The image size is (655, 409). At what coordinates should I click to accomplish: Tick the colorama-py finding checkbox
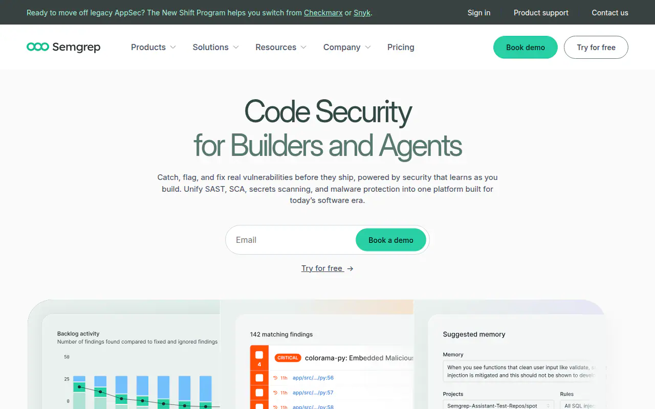click(259, 355)
